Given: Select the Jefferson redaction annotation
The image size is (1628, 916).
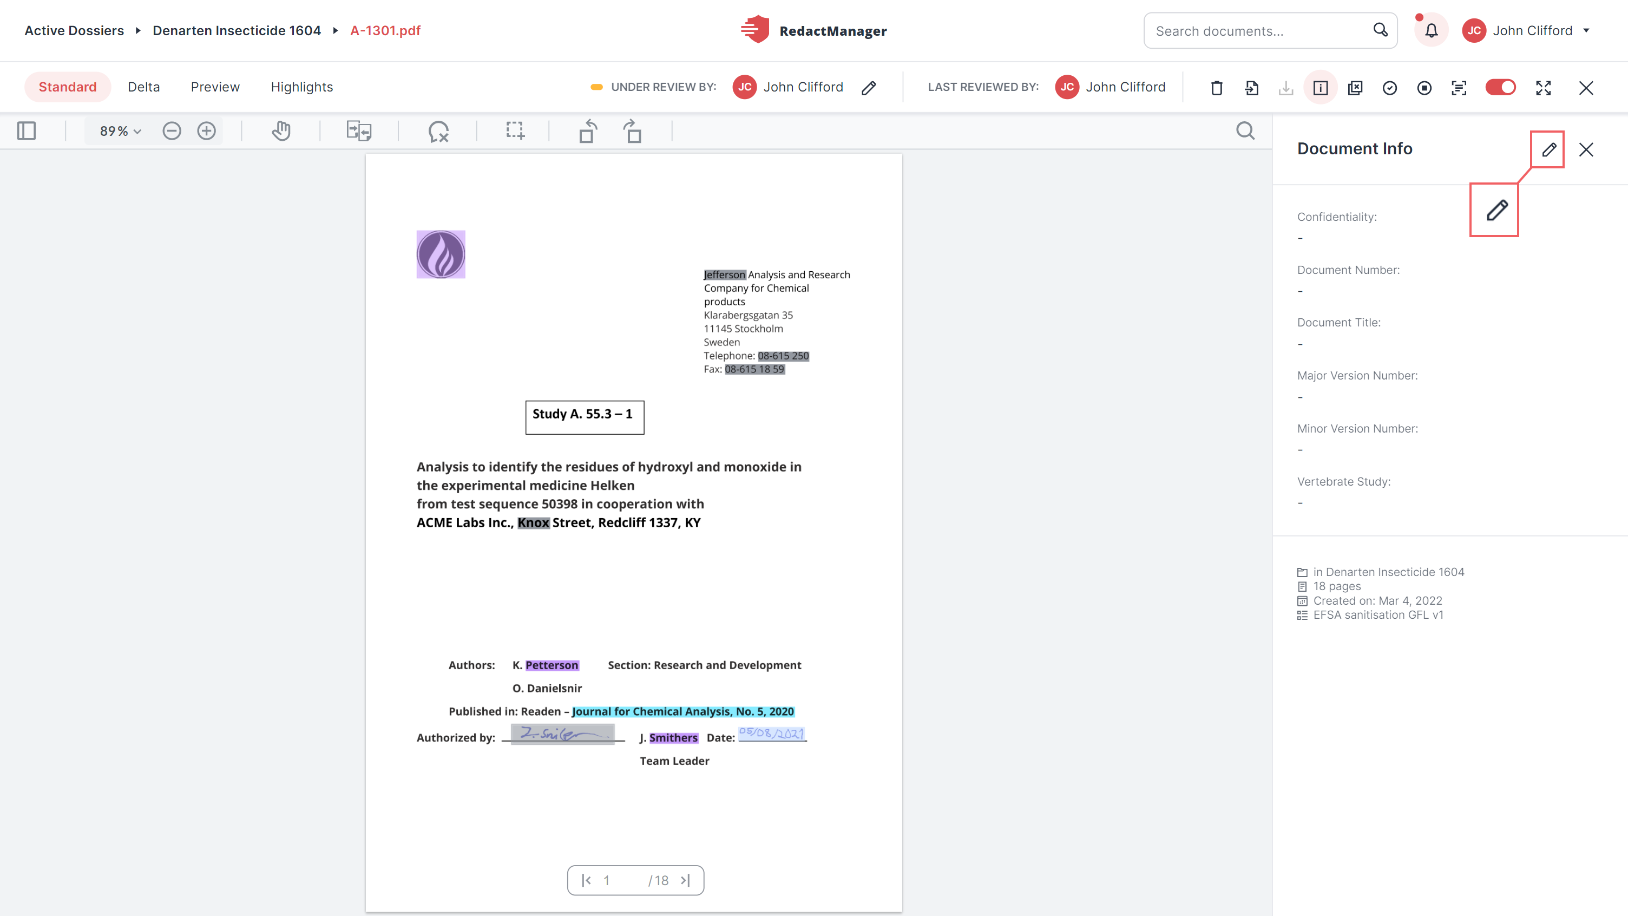Looking at the screenshot, I should pyautogui.click(x=725, y=274).
